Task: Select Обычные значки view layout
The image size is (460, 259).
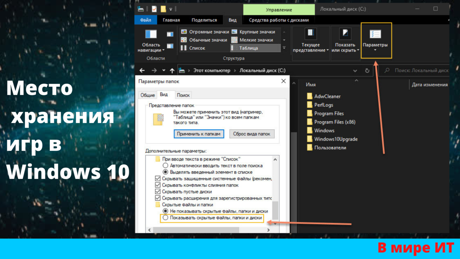Action: (205, 40)
